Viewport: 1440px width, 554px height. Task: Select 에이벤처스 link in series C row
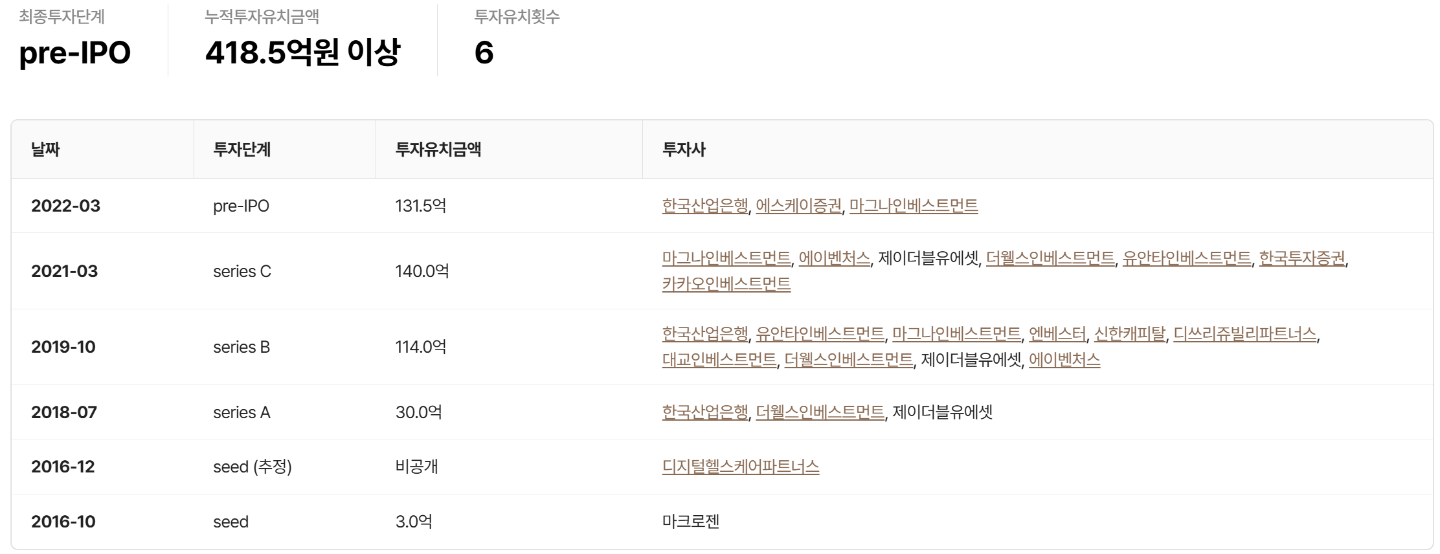coord(834,258)
